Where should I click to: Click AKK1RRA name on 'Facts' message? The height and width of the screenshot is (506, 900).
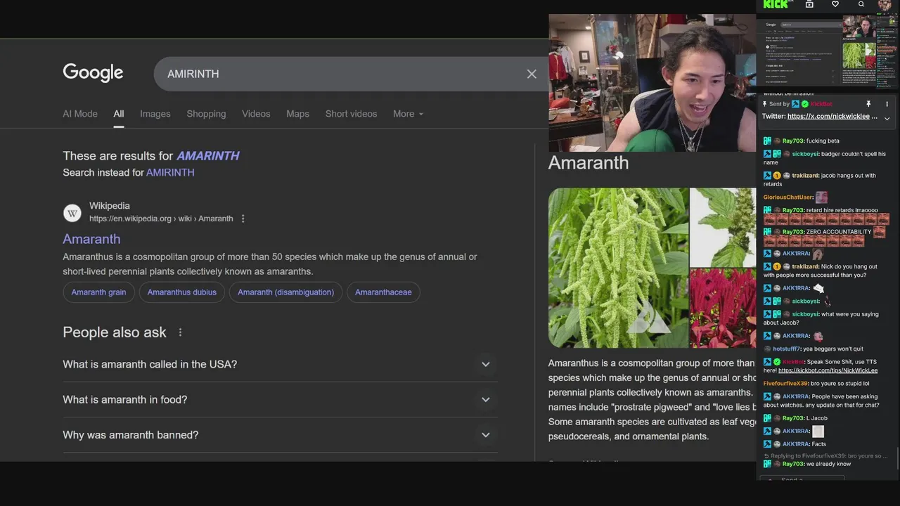click(796, 444)
